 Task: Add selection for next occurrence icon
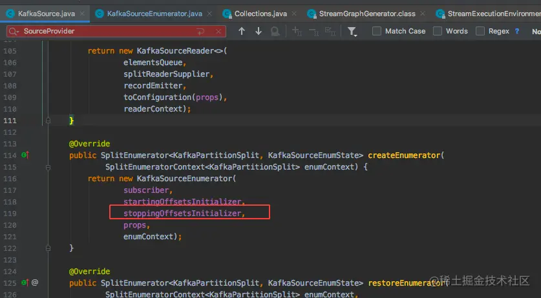pos(297,32)
